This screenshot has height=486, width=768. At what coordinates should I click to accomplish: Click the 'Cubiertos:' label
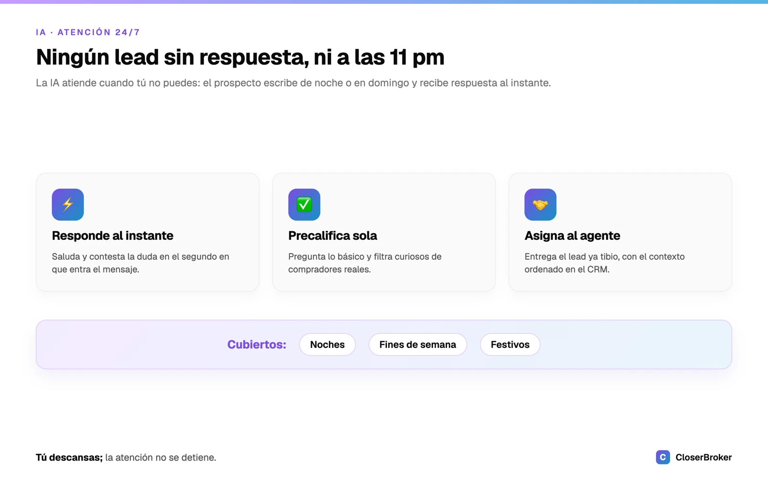(x=257, y=344)
